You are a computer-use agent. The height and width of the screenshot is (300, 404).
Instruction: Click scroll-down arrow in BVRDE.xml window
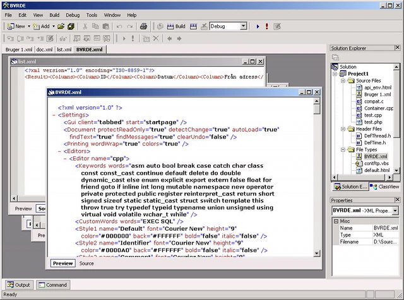pyautogui.click(x=317, y=253)
